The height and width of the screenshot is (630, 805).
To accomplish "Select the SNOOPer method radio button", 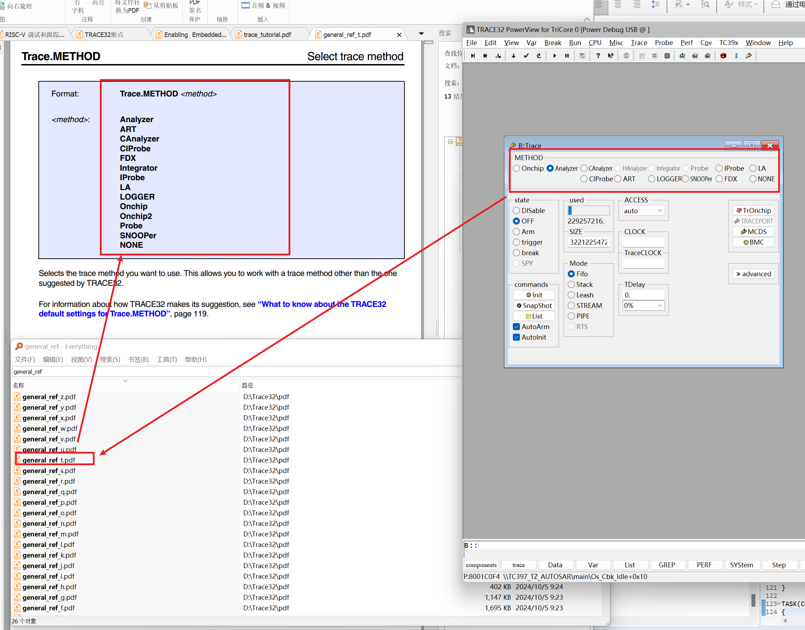I will click(x=685, y=179).
